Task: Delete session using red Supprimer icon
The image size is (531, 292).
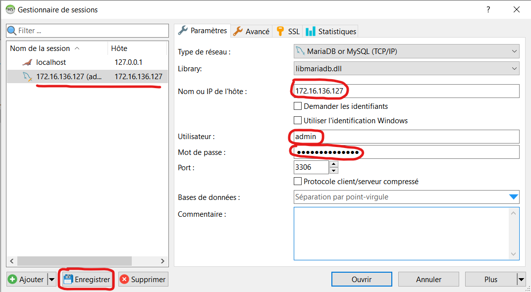Action: point(124,280)
